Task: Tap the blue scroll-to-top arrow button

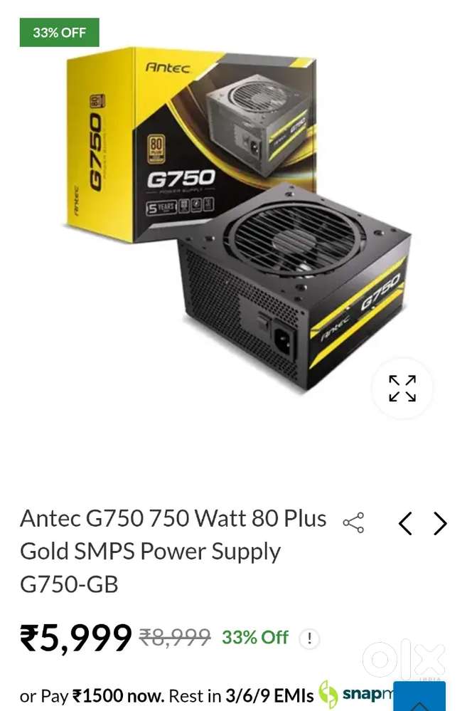Action: (x=419, y=697)
